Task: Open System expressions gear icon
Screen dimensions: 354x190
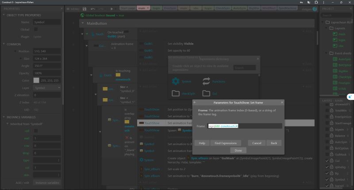Action: (176, 81)
